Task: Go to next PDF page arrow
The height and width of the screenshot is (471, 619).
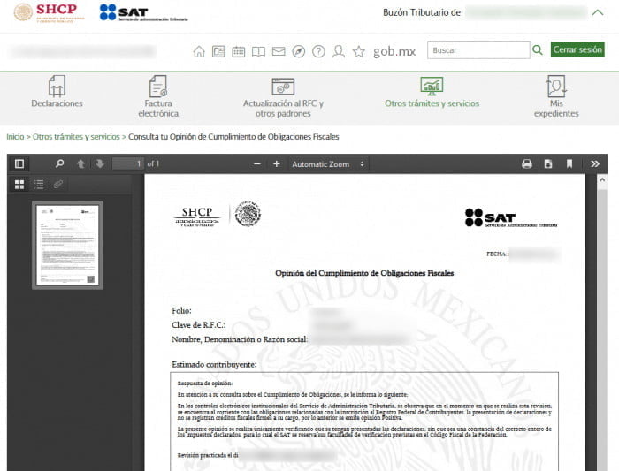Action: [100, 163]
